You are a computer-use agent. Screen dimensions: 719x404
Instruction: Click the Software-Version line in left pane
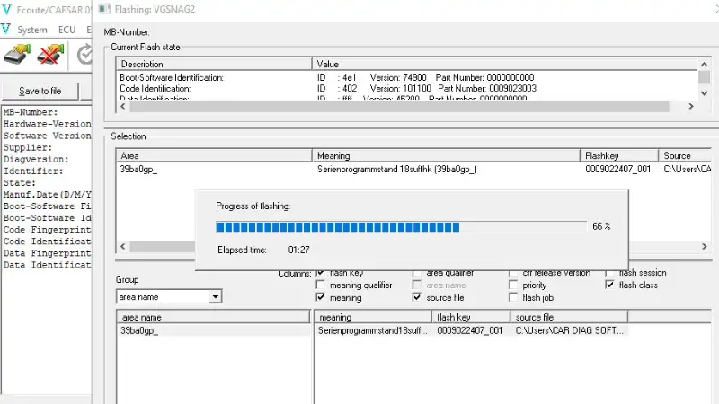(x=48, y=136)
